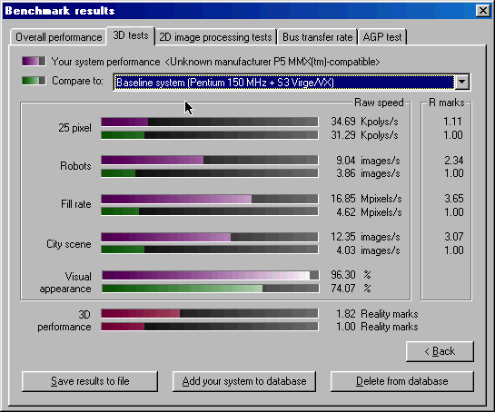Click Delete from database button
The height and width of the screenshot is (412, 495).
coord(401,381)
